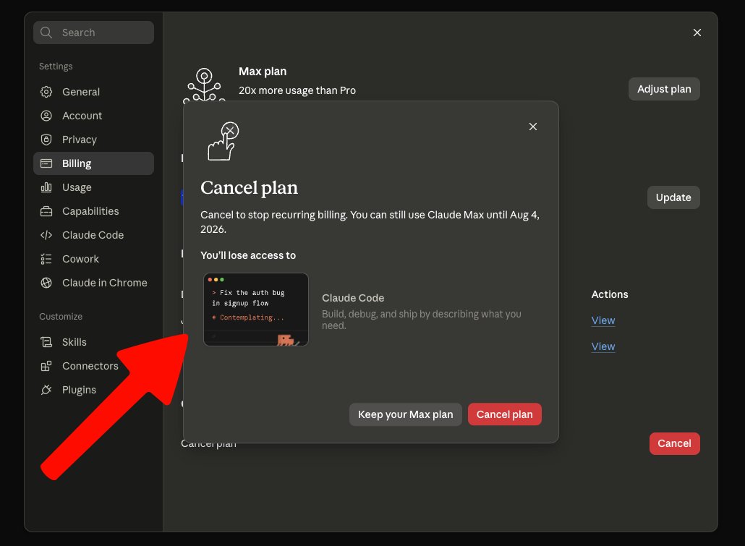Viewport: 745px width, 546px height.
Task: Open Claude in Chrome settings
Action: tap(93, 283)
